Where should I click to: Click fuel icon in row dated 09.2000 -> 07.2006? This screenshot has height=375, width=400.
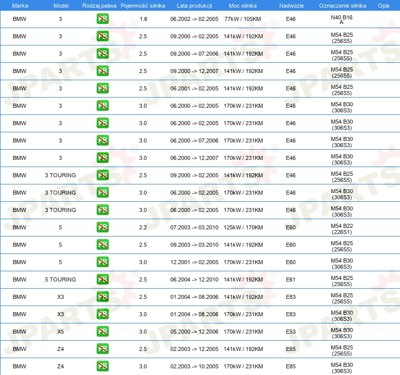102,54
